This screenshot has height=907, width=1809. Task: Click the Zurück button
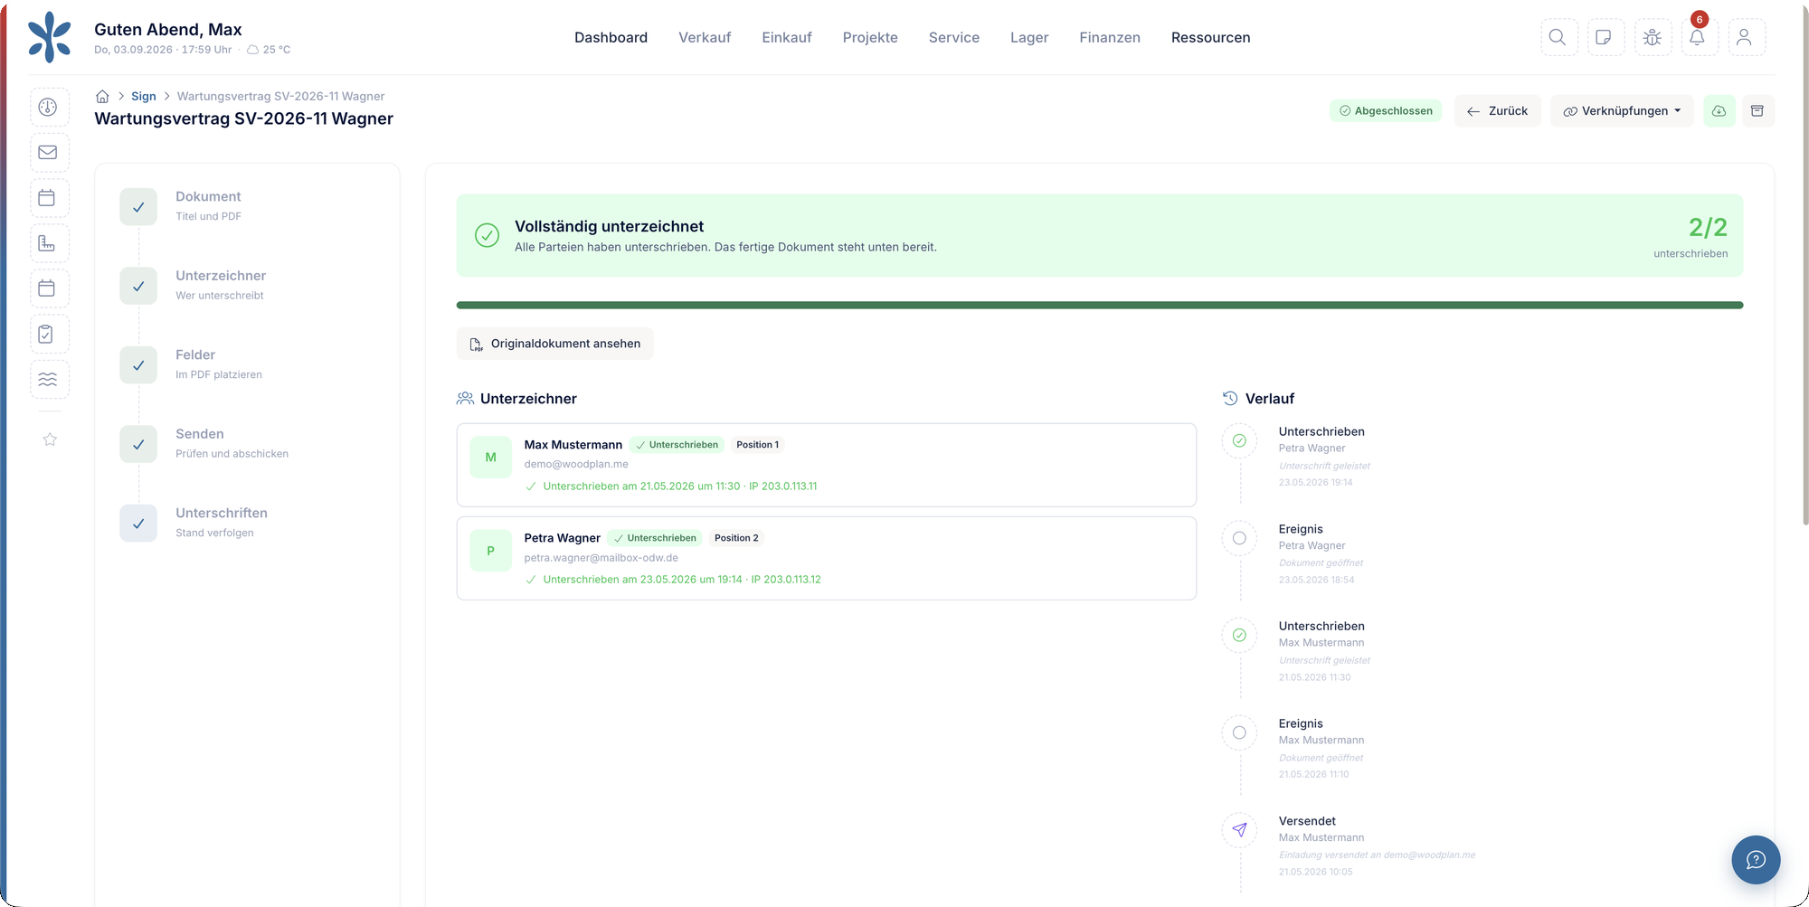[1497, 111]
